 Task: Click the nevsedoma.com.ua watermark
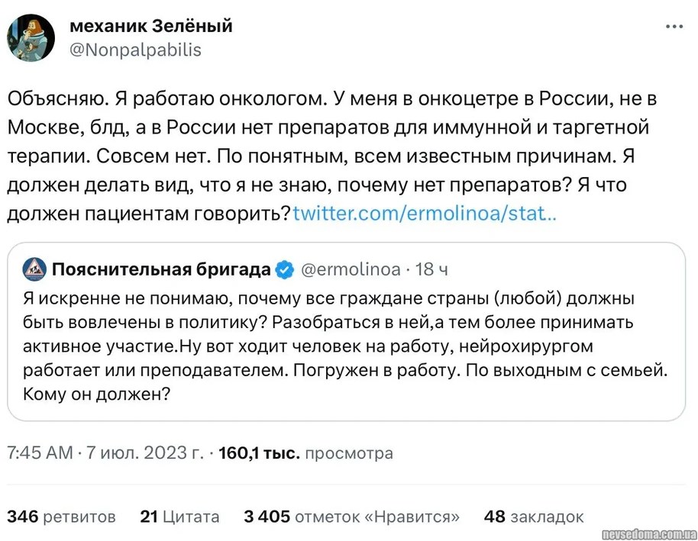click(650, 532)
